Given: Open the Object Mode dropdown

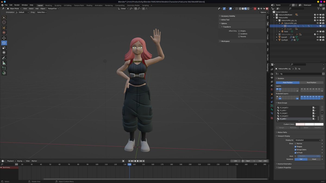Looking at the screenshot, I should (14, 9).
